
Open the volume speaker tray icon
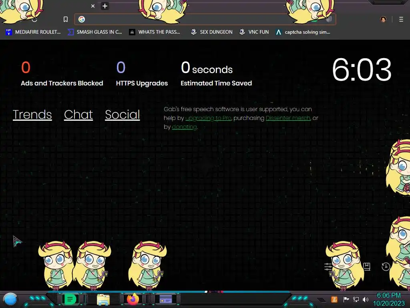click(x=366, y=299)
